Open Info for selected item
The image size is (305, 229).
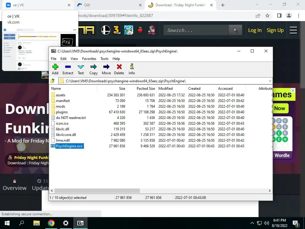click(x=132, y=69)
